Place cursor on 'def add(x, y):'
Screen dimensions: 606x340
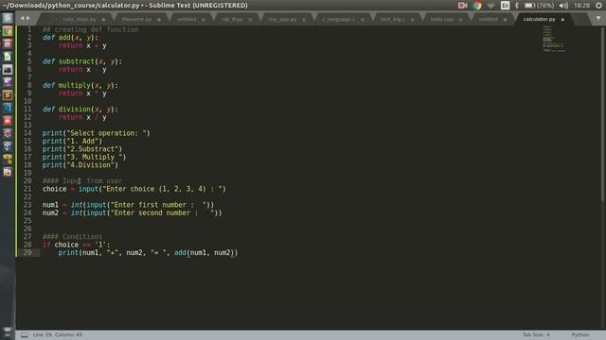click(70, 38)
